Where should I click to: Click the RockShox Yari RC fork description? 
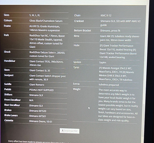(47, 41)
